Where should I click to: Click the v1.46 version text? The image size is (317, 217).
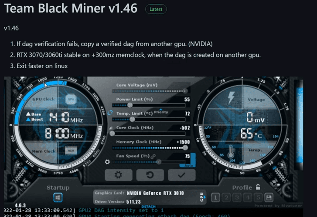point(11,28)
